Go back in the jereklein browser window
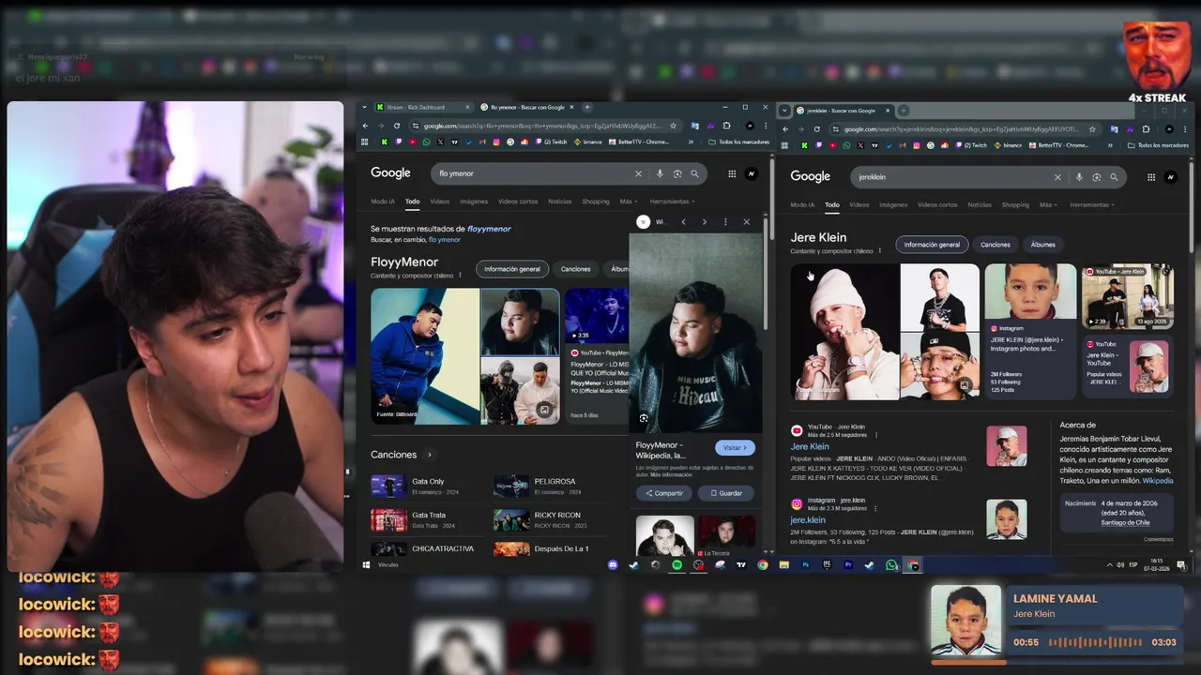 (x=785, y=129)
